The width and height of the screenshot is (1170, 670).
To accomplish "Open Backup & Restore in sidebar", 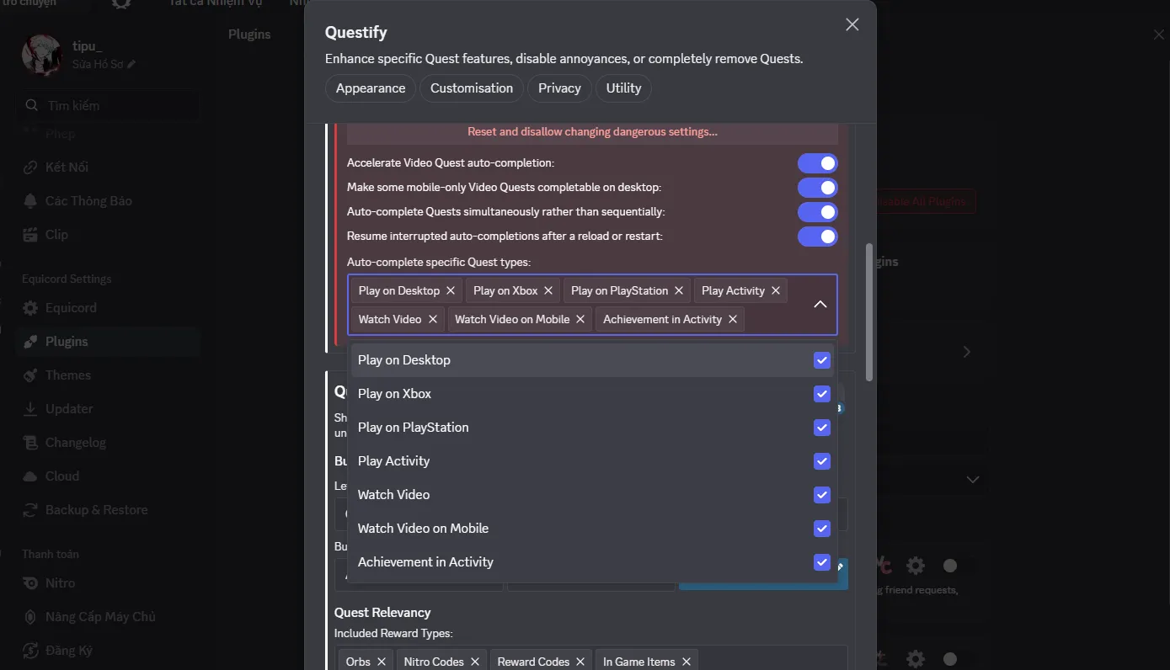I will [x=108, y=510].
